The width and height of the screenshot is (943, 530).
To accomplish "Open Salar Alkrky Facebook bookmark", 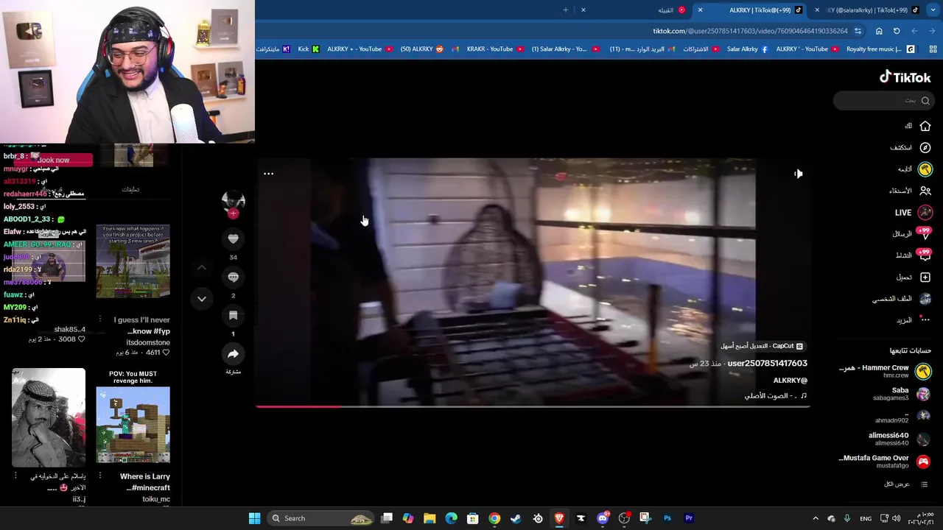I will click(x=747, y=49).
